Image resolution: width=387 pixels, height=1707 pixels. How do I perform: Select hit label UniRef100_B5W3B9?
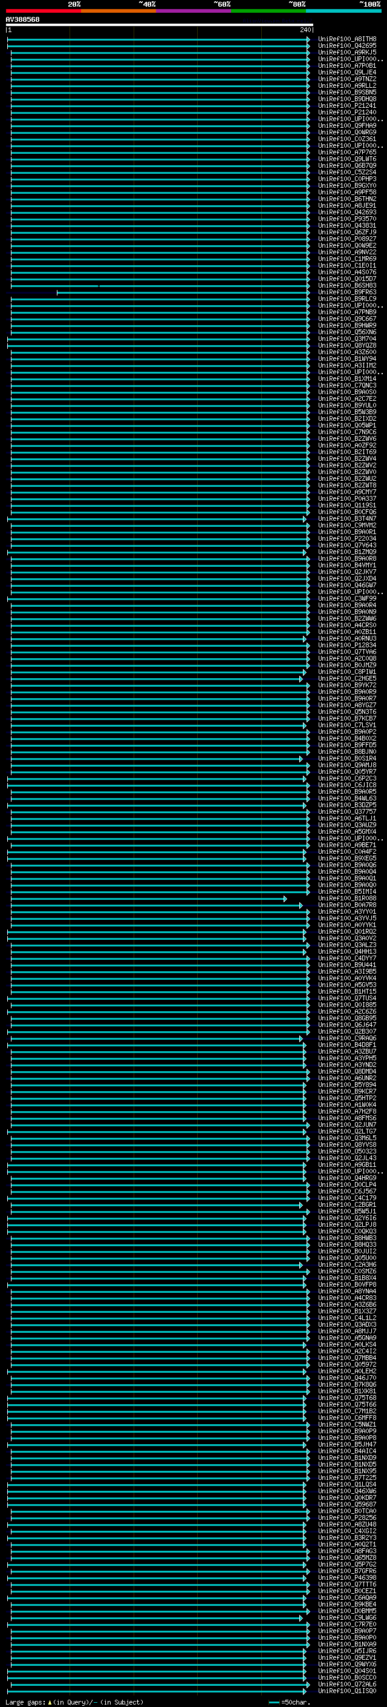(x=347, y=412)
